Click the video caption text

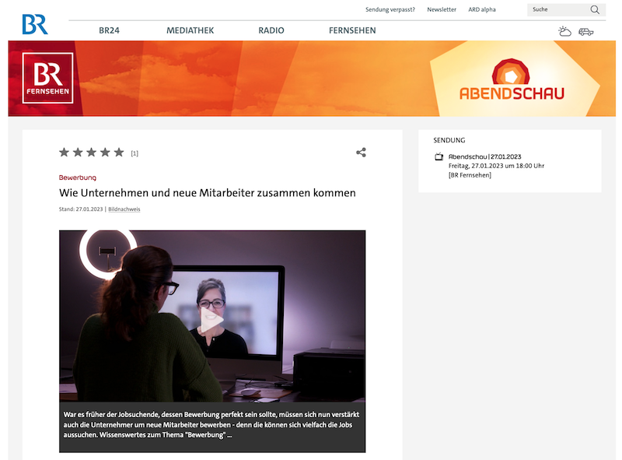pyautogui.click(x=211, y=425)
